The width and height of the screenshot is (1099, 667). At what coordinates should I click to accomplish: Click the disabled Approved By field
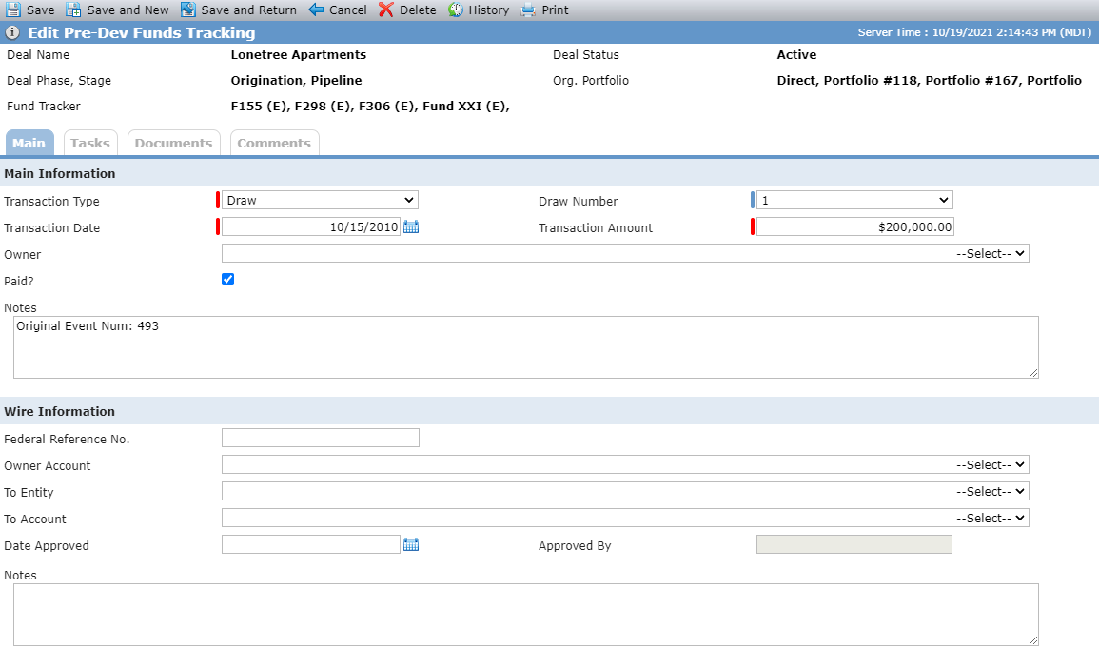pos(854,544)
